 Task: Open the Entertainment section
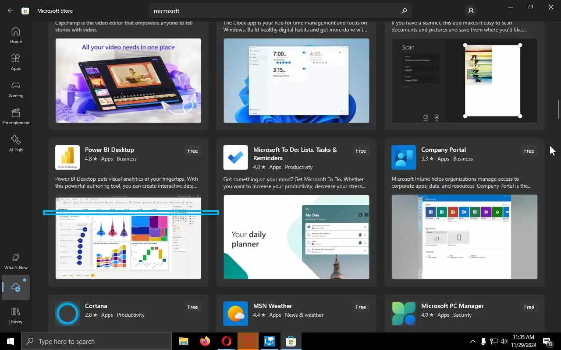click(x=16, y=116)
